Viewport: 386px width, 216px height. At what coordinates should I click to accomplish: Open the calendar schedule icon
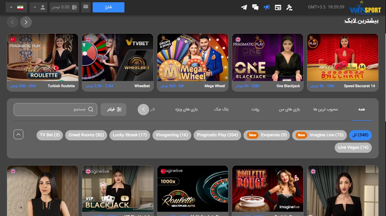pyautogui.click(x=278, y=7)
